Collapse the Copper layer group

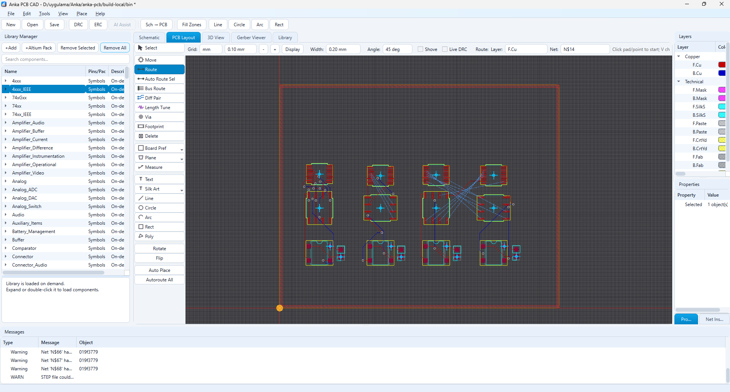tap(679, 57)
